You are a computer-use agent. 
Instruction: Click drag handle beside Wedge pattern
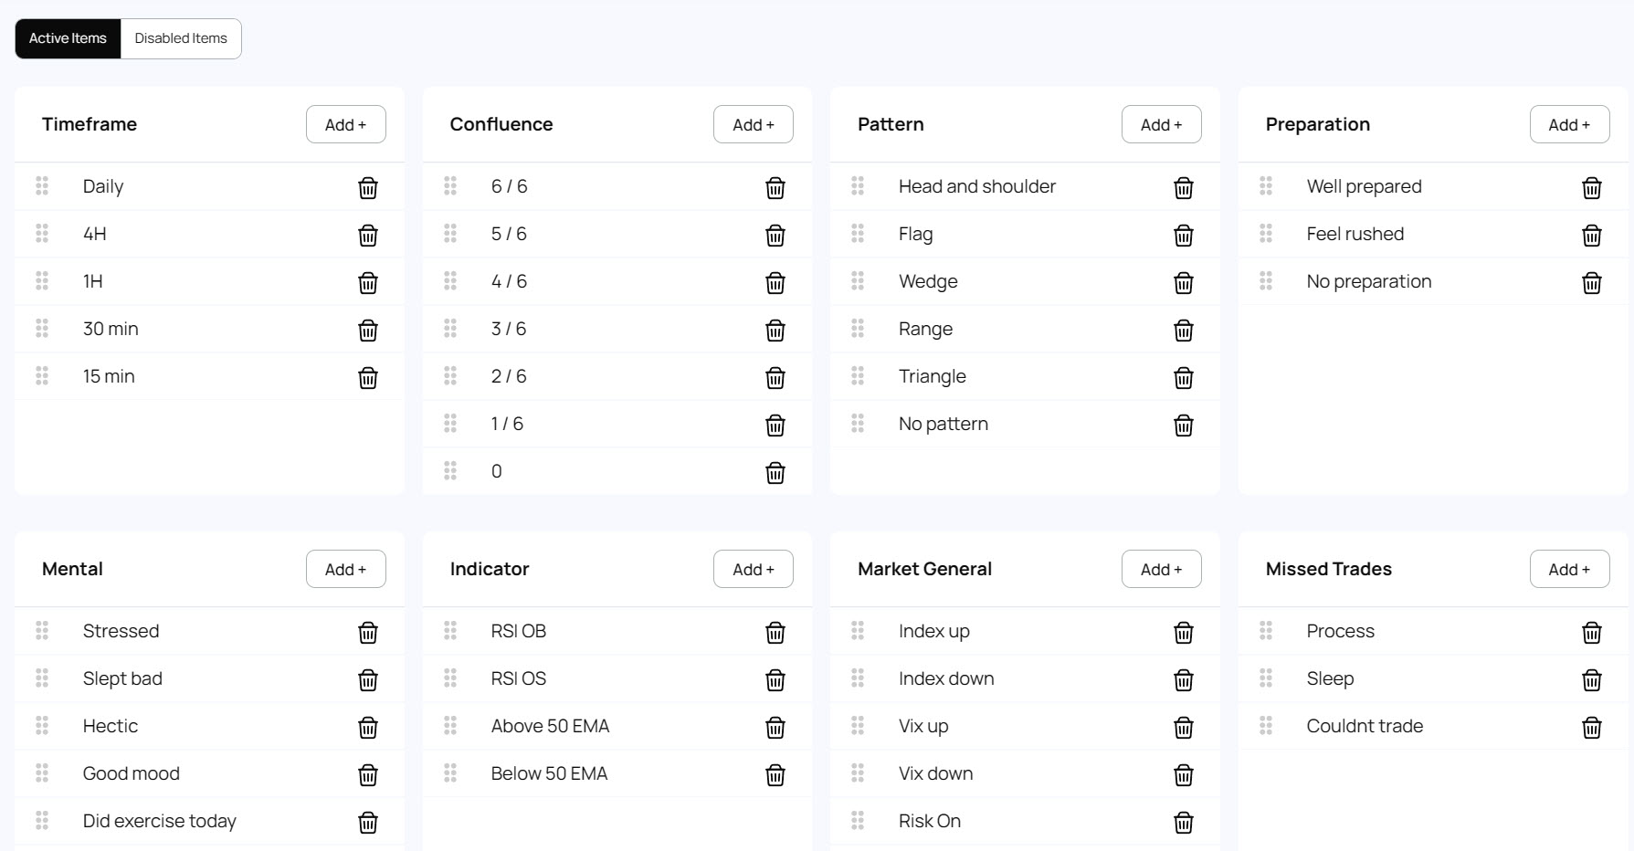(x=858, y=281)
